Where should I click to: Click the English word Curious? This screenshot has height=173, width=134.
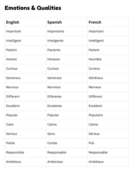(12, 69)
